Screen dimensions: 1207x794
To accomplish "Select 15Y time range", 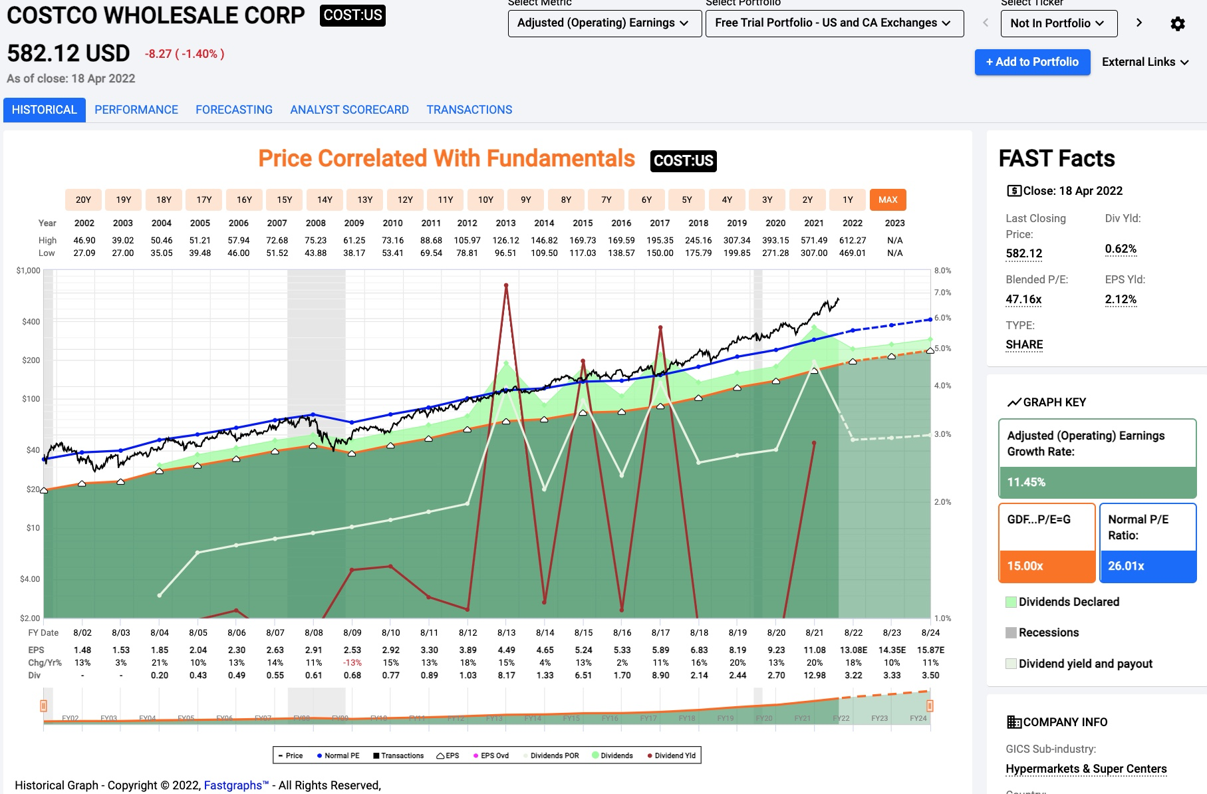I will pyautogui.click(x=285, y=199).
